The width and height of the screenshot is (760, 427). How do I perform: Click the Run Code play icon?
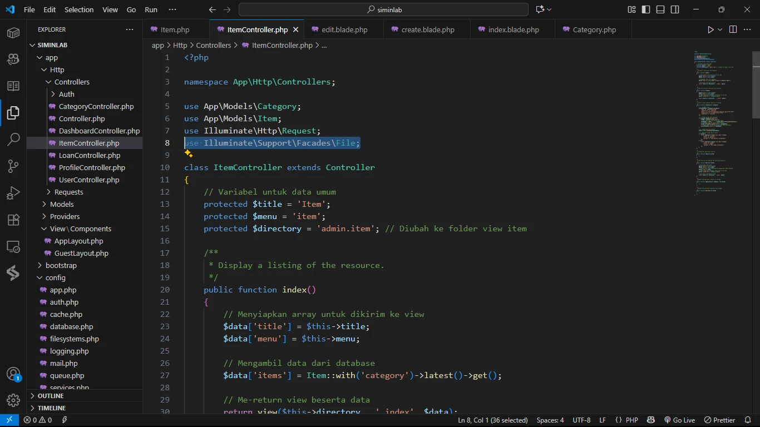point(710,29)
